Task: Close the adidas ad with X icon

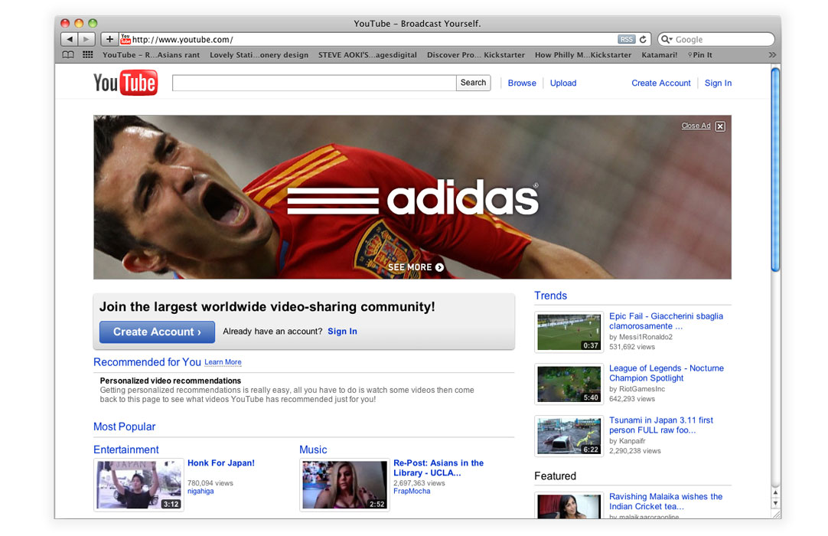Action: (x=720, y=126)
